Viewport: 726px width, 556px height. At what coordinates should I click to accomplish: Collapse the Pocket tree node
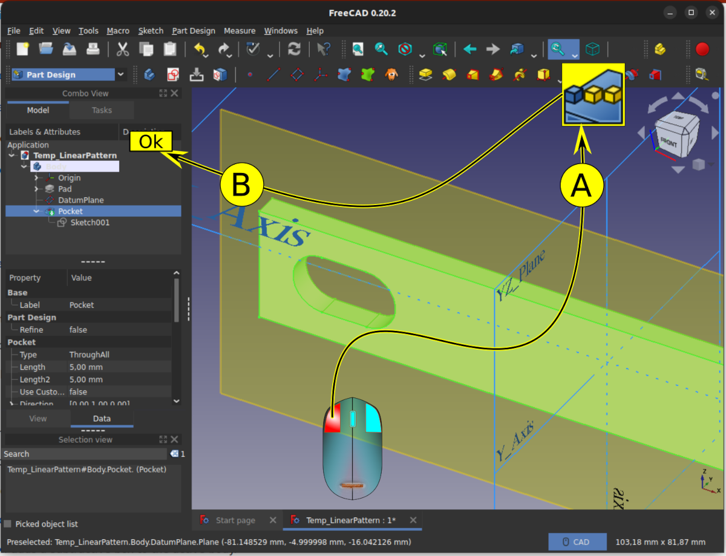(36, 211)
